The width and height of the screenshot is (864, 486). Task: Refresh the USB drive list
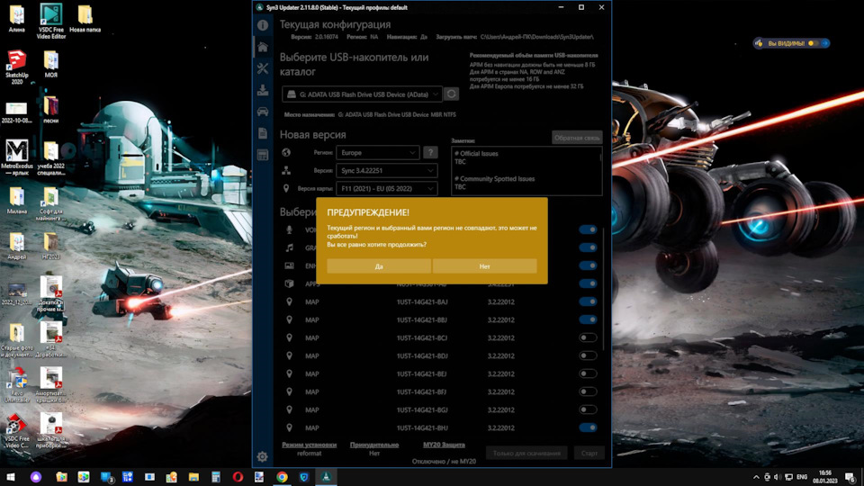pos(451,94)
